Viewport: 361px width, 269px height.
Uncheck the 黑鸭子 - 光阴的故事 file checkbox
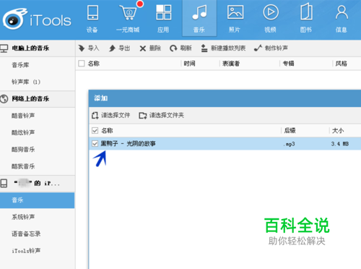click(x=95, y=144)
